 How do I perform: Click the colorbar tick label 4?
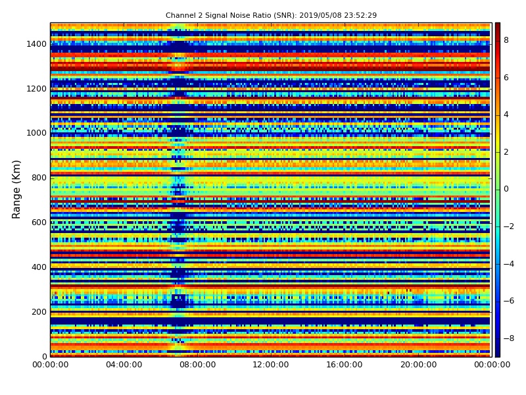click(x=506, y=115)
